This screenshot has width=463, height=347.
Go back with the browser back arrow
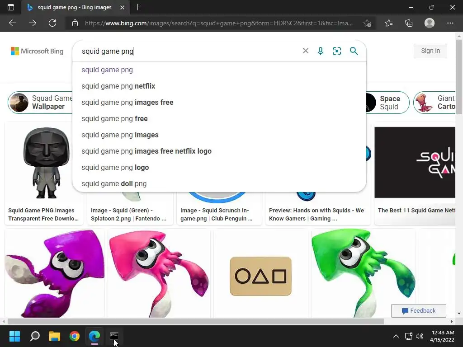click(x=12, y=23)
